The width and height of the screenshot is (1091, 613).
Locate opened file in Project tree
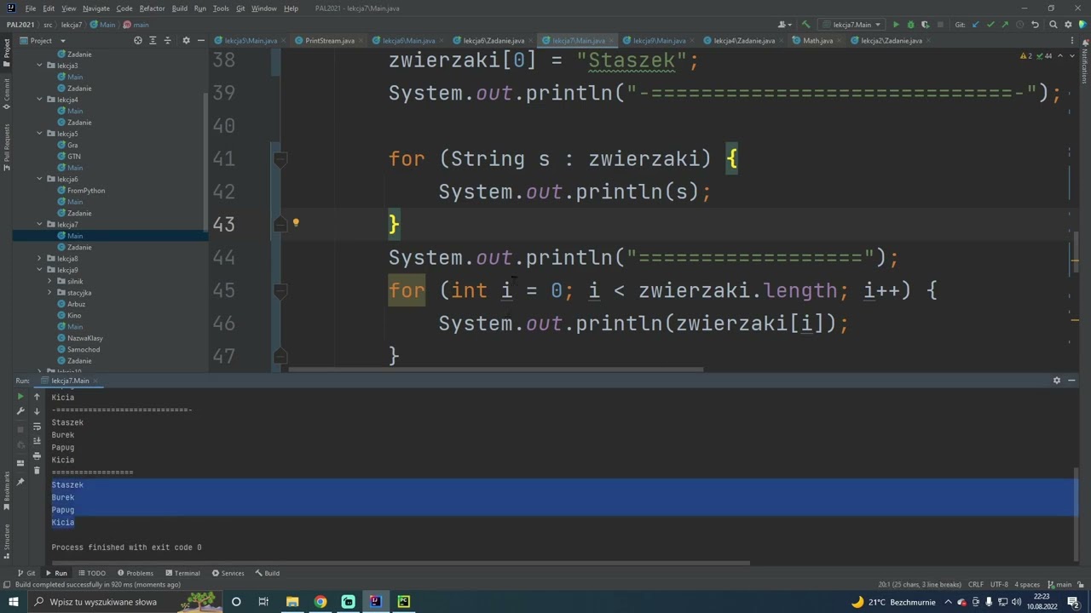pos(138,40)
